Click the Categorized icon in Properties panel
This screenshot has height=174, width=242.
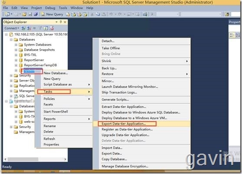pos(232,35)
